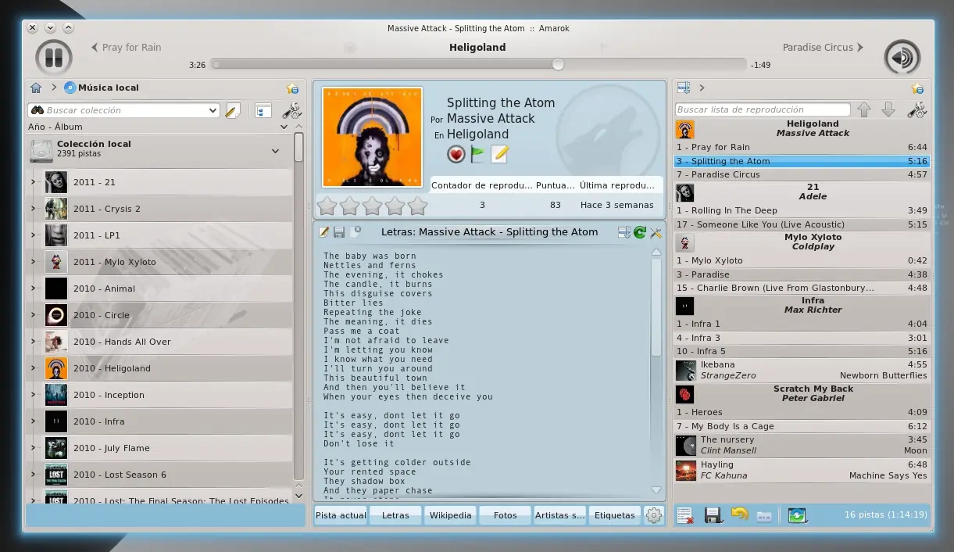Click the playlist layout icon in breadcrumb
Screen dimensions: 954x552
tap(684, 88)
